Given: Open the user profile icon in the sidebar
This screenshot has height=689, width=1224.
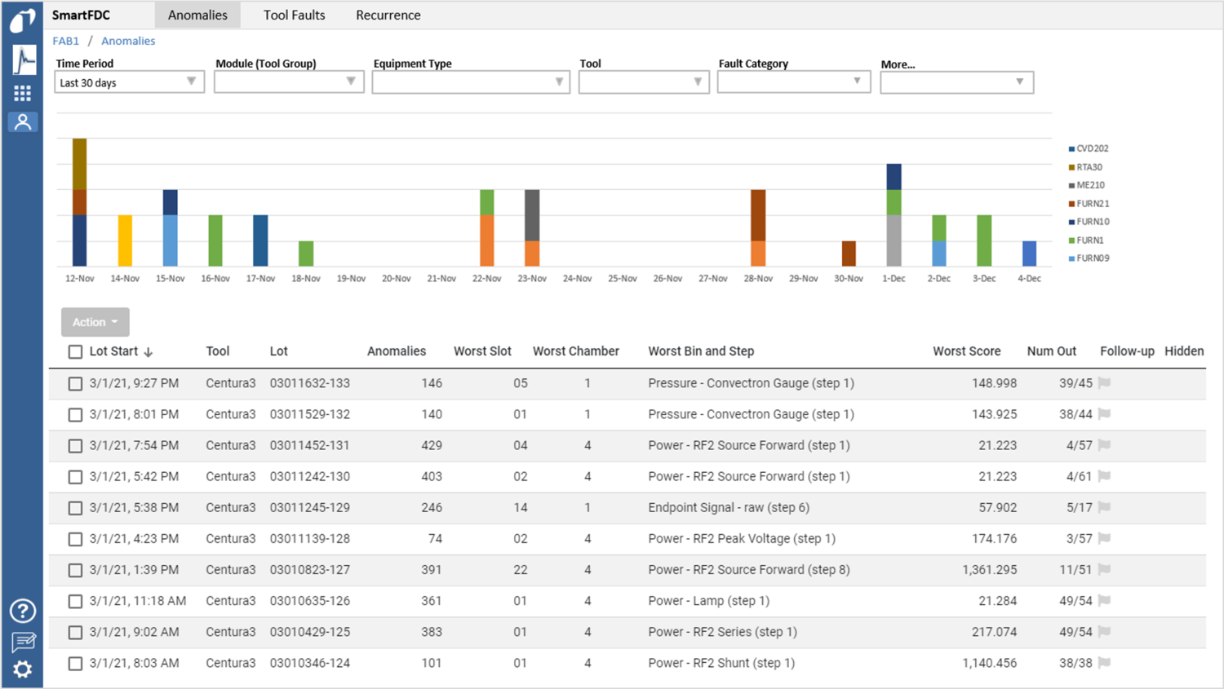Looking at the screenshot, I should pos(23,122).
